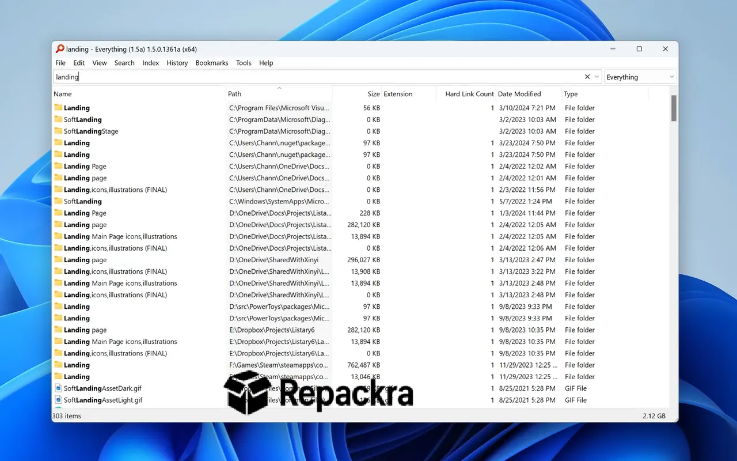Image resolution: width=737 pixels, height=461 pixels.
Task: Click date '2/4/2022 12:06 AM'
Action: (x=527, y=248)
